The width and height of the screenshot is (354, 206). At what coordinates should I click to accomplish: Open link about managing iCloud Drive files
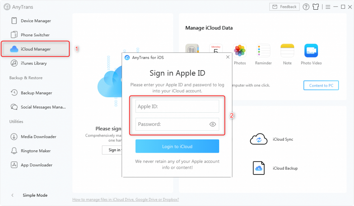pyautogui.click(x=125, y=199)
